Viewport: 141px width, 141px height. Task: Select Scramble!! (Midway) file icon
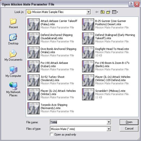(88, 94)
